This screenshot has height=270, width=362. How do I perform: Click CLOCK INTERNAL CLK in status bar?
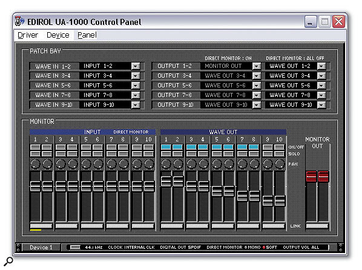pos(131,248)
